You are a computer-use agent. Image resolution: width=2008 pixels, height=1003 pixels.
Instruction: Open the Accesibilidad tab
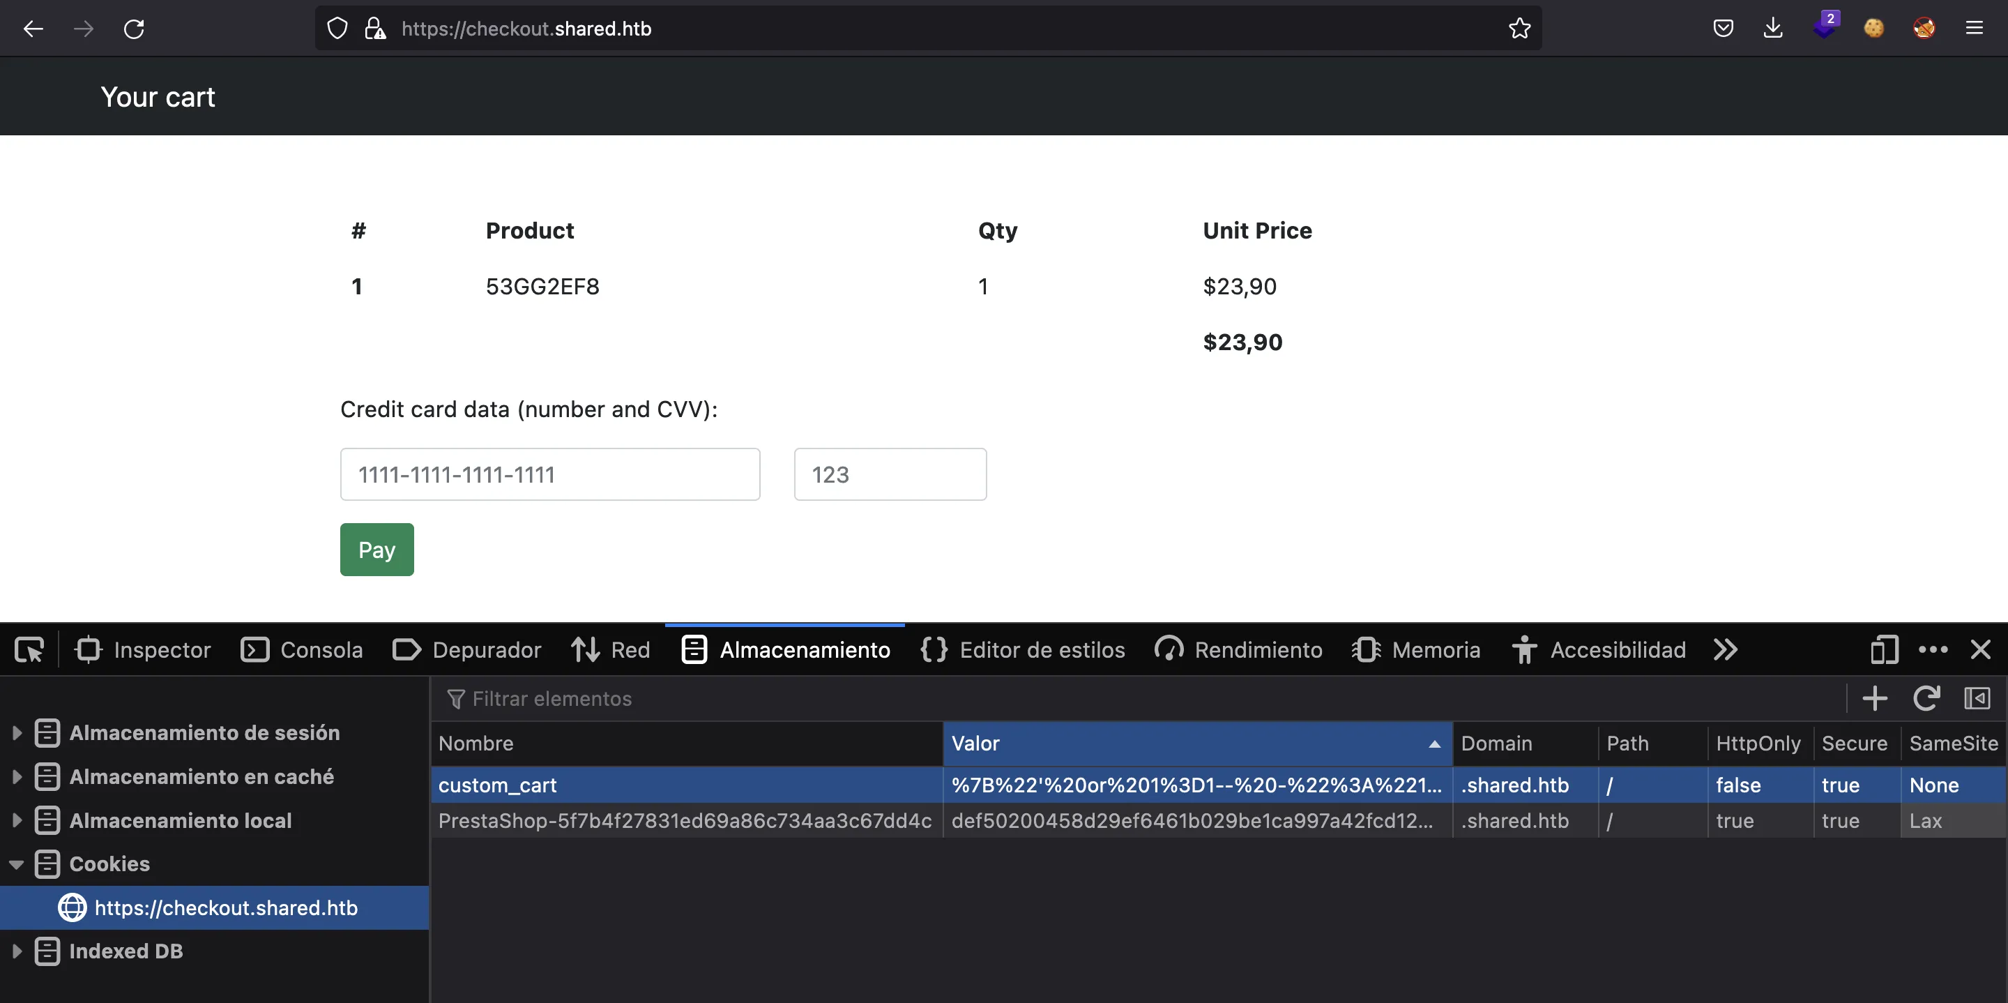pos(1599,649)
